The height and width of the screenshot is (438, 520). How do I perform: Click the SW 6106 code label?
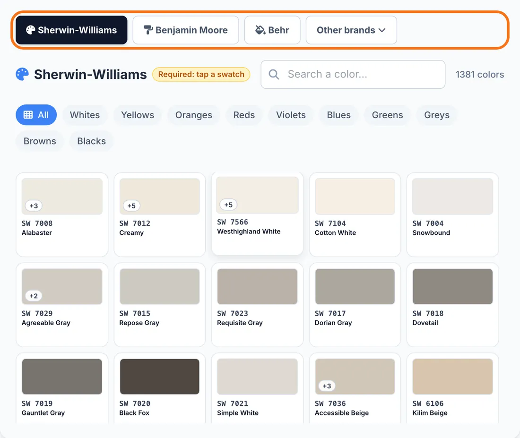pos(428,404)
